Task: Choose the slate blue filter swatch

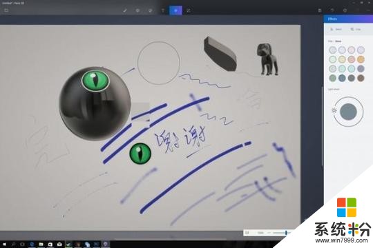Action: (342, 78)
